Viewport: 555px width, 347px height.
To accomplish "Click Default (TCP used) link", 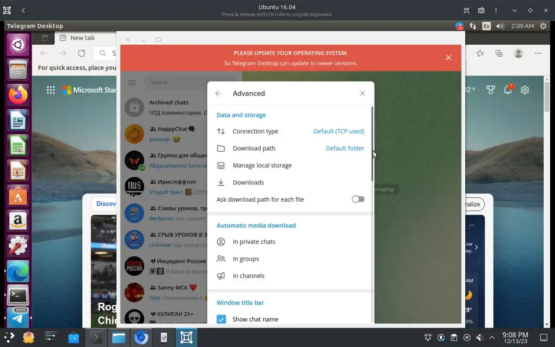I will click(339, 131).
